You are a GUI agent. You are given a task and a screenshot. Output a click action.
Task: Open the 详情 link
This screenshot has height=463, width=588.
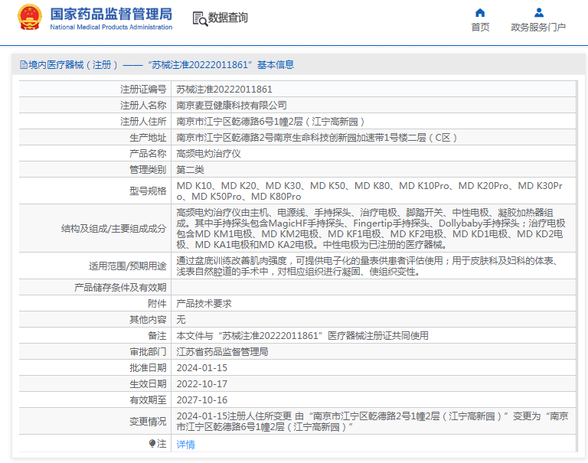pos(185,445)
